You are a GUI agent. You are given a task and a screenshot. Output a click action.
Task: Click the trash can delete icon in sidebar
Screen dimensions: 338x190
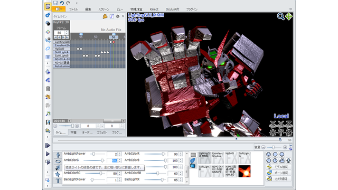48,88
